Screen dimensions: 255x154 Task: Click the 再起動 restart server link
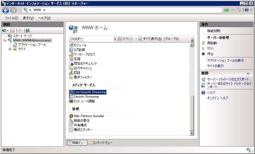[212, 43]
